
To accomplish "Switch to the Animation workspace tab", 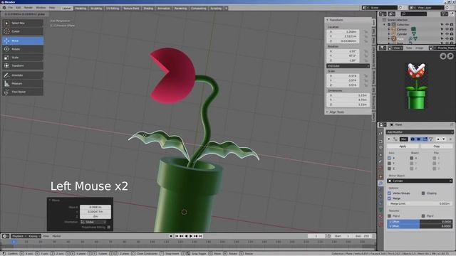I will coord(164,9).
